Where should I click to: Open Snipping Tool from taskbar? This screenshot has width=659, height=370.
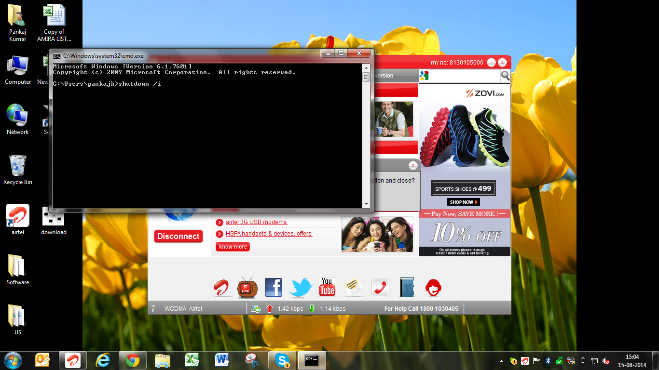click(x=252, y=360)
